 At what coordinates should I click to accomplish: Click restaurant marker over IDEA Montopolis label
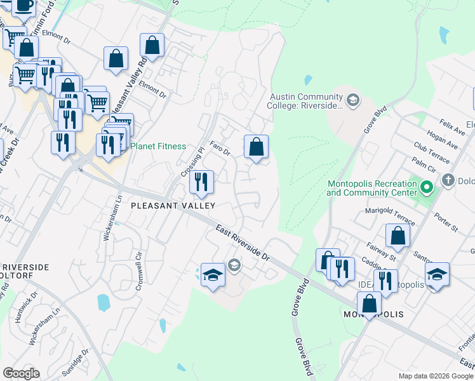pos(385,283)
